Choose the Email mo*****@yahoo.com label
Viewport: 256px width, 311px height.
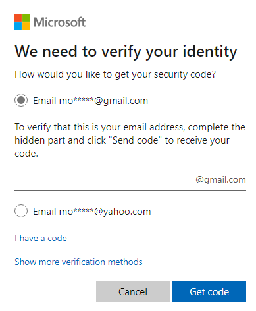pyautogui.click(x=92, y=212)
